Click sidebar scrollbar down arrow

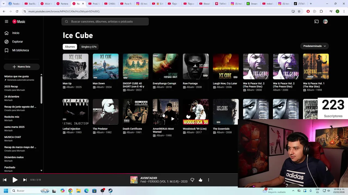pos(41,171)
